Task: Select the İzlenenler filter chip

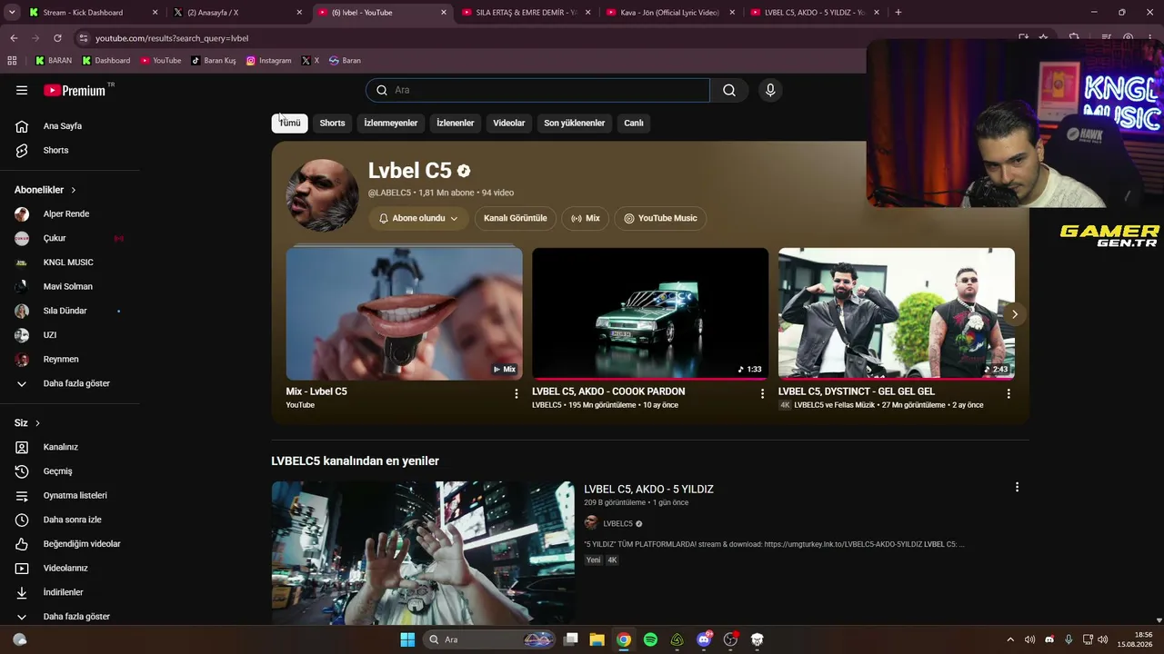Action: 455,123
